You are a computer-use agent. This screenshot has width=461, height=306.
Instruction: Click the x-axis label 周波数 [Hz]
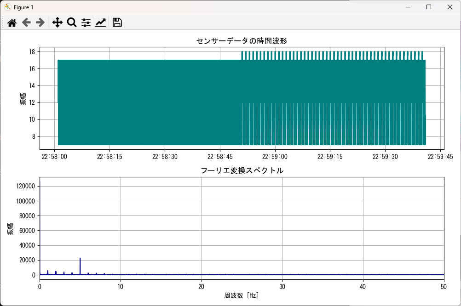tap(242, 295)
